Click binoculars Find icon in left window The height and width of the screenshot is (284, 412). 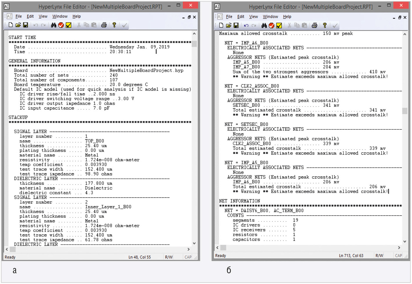(54, 25)
